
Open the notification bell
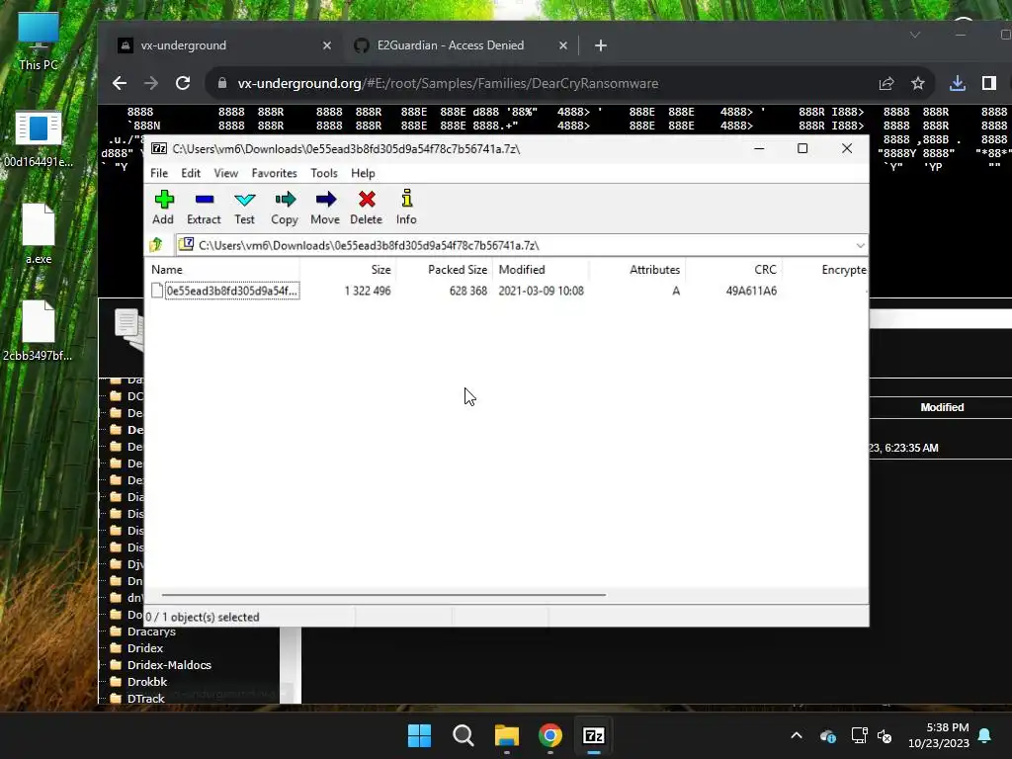985,735
